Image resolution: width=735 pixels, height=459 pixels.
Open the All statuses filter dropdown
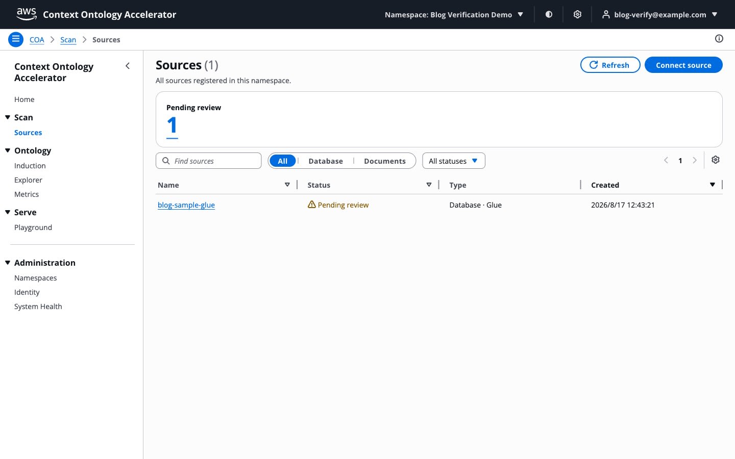tap(454, 161)
